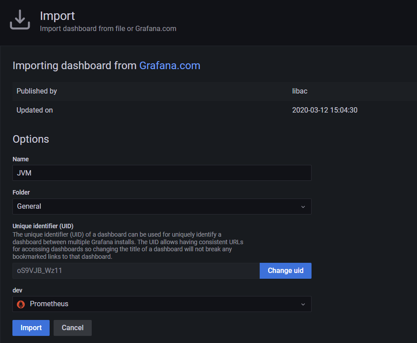This screenshot has width=417, height=343.
Task: Select the publisher name libac
Action: point(300,91)
